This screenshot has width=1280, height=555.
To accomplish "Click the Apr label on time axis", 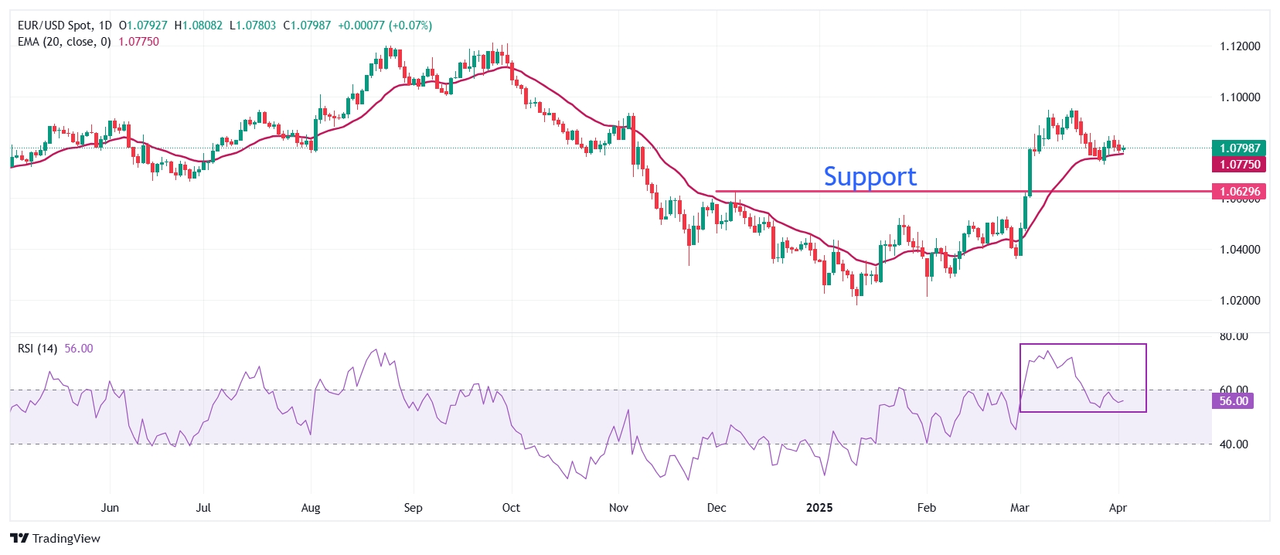I will pos(1118,508).
